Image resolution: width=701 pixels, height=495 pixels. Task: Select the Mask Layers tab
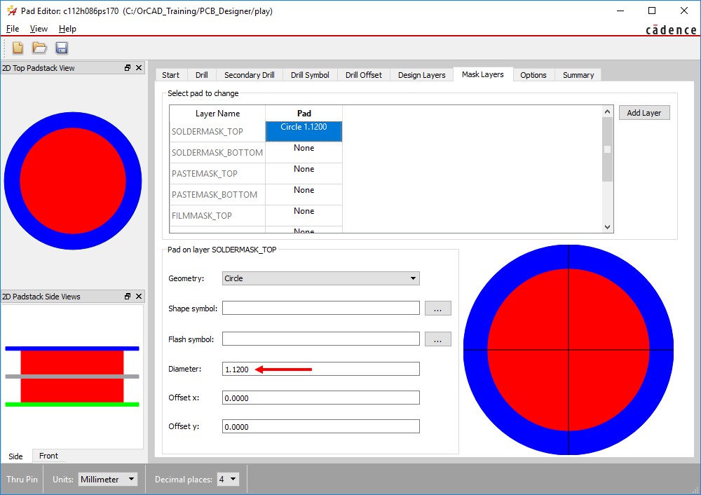point(483,74)
